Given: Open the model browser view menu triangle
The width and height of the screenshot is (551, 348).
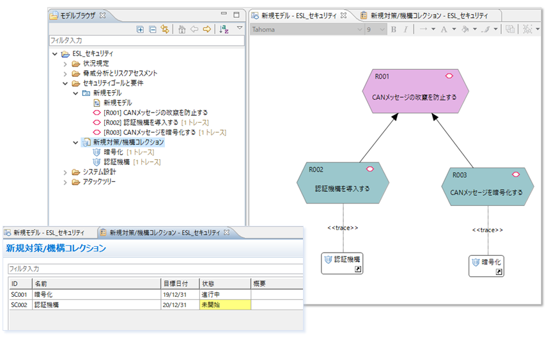Looking at the screenshot, I should 240,28.
